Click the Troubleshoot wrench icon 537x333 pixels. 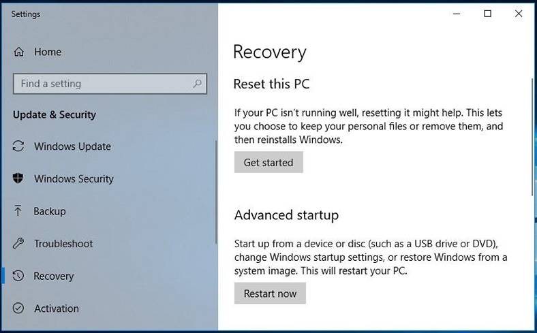click(18, 243)
